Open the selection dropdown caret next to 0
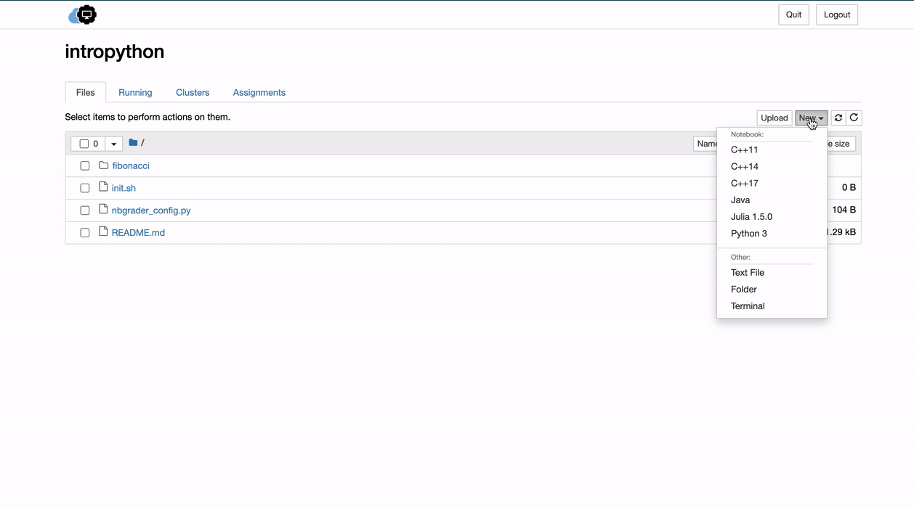 point(113,144)
